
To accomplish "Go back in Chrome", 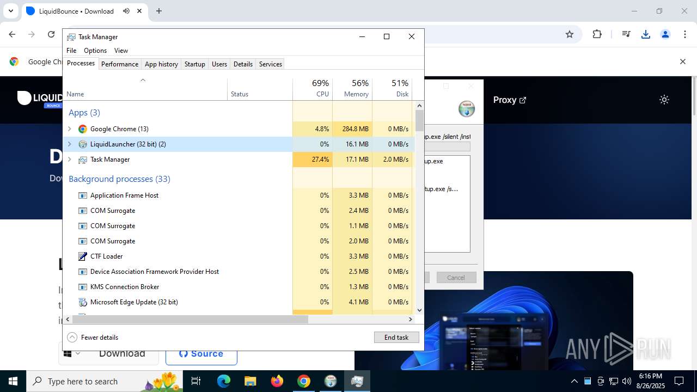I will tap(12, 34).
